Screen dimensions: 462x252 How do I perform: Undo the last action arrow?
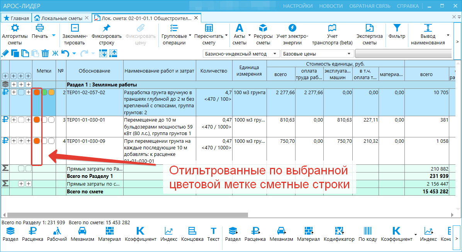65,53
